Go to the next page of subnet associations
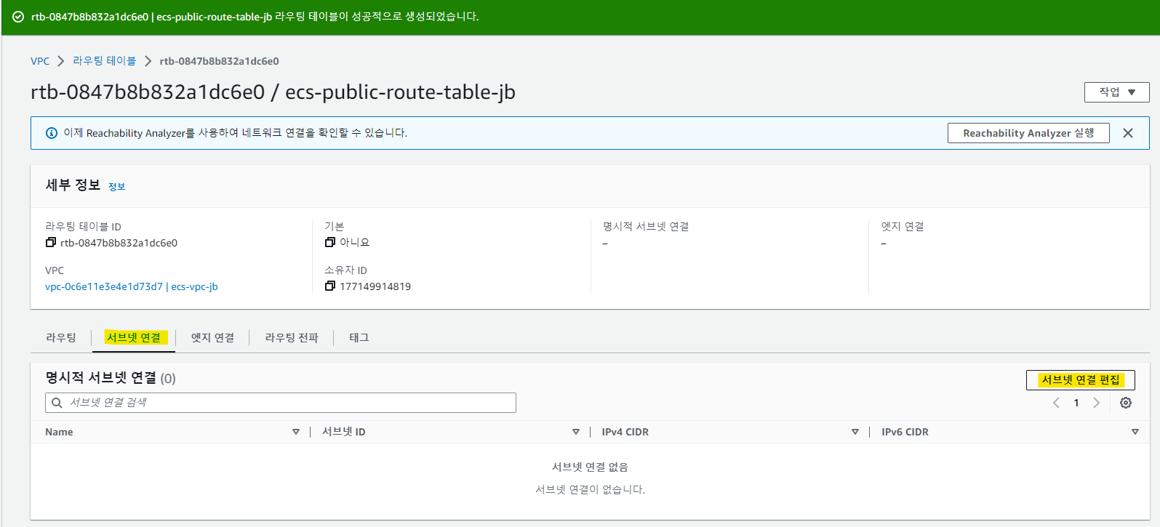The width and height of the screenshot is (1160, 527). (x=1096, y=403)
